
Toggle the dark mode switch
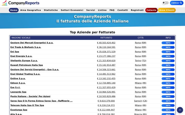coord(165,3)
